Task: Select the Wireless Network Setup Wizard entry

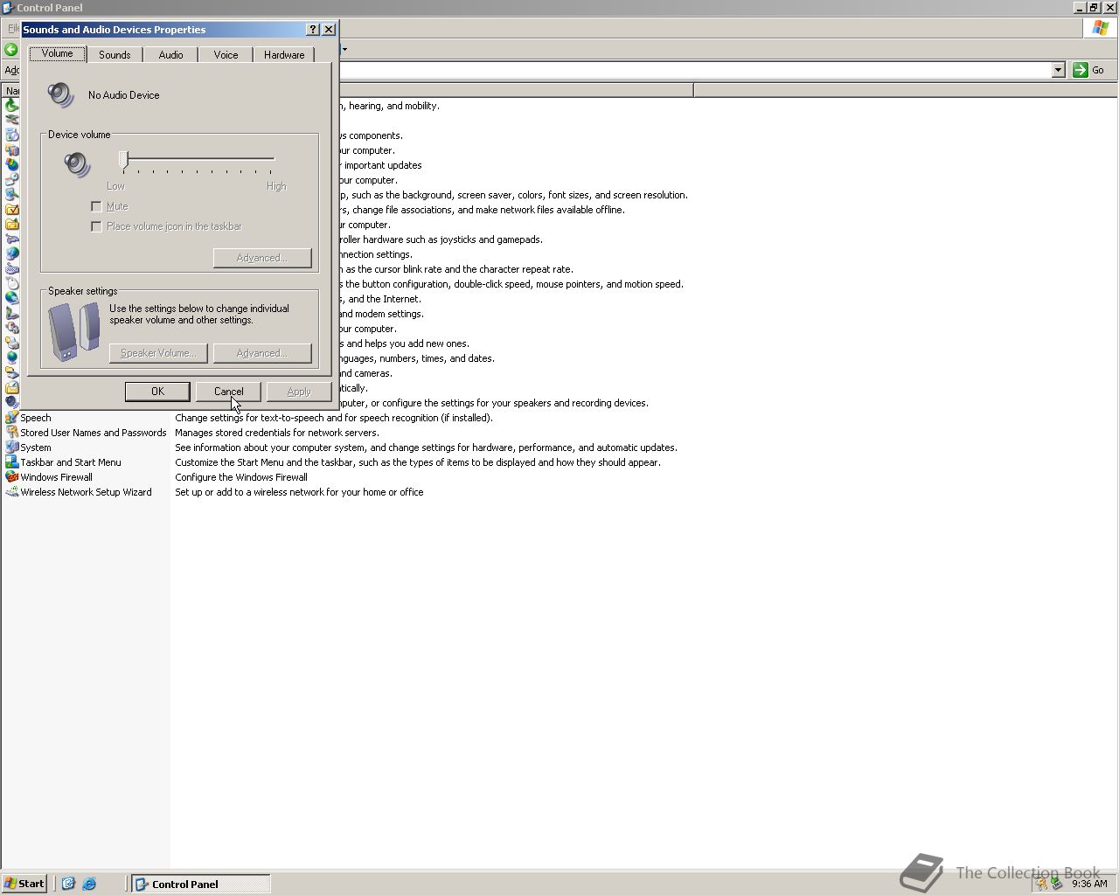Action: click(x=86, y=492)
